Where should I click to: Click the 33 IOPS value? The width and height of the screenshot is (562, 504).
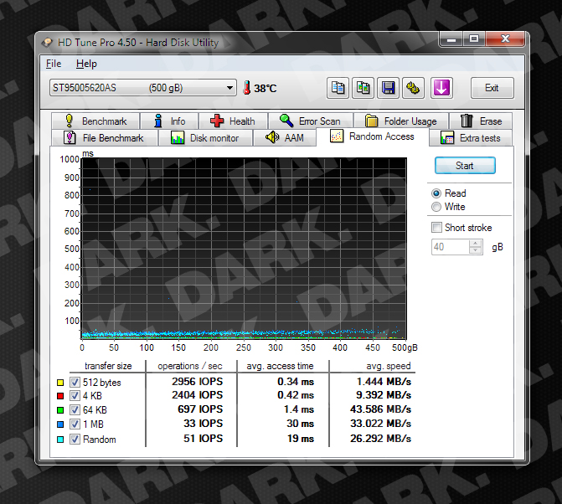[204, 424]
